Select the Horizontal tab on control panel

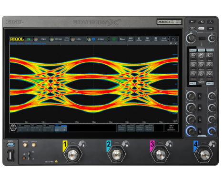202,50
